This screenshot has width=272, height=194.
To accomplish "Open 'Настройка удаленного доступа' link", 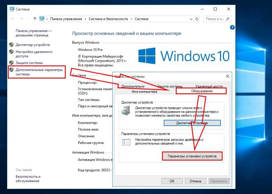I will (x=34, y=54).
